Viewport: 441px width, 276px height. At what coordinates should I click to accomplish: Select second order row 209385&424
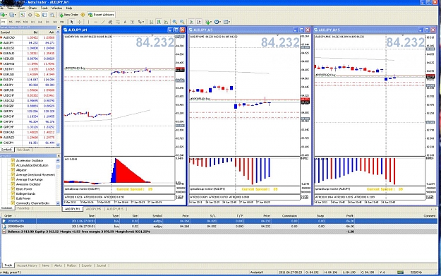point(219,226)
